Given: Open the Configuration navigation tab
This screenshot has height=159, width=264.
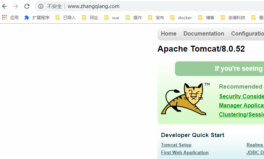Looking at the screenshot, I should pos(248,33).
